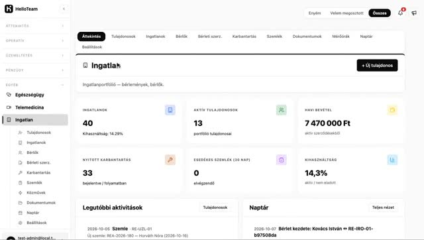This screenshot has width=424, height=240.
Task: Click the Karbantartás wrench icon in sidebar
Action: [21, 172]
